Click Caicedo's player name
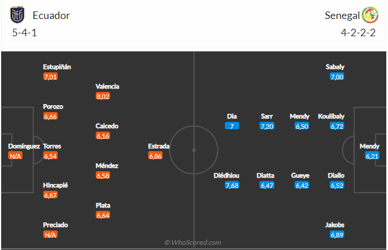The image size is (388, 250). (107, 126)
